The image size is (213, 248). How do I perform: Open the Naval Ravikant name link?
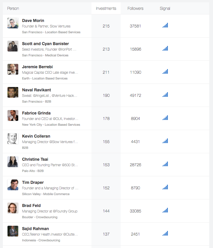coord(36,90)
